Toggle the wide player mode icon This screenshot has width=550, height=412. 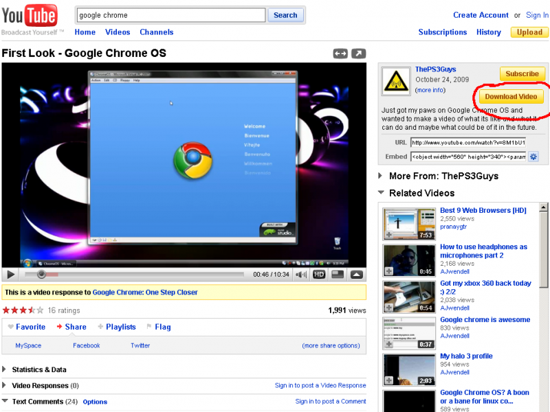[x=340, y=54]
